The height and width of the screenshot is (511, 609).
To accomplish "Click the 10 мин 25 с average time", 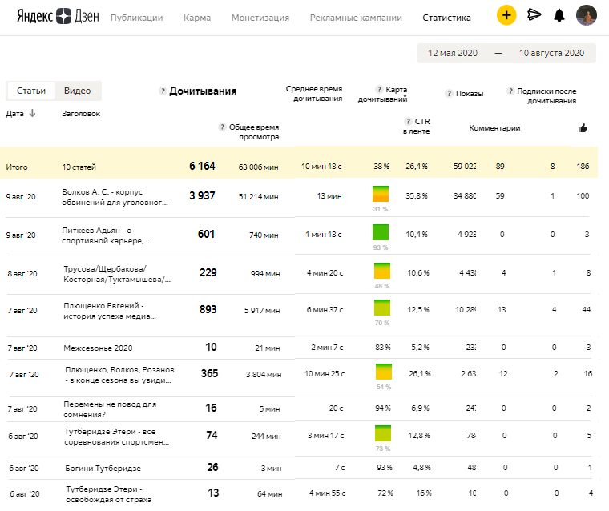I will [325, 374].
